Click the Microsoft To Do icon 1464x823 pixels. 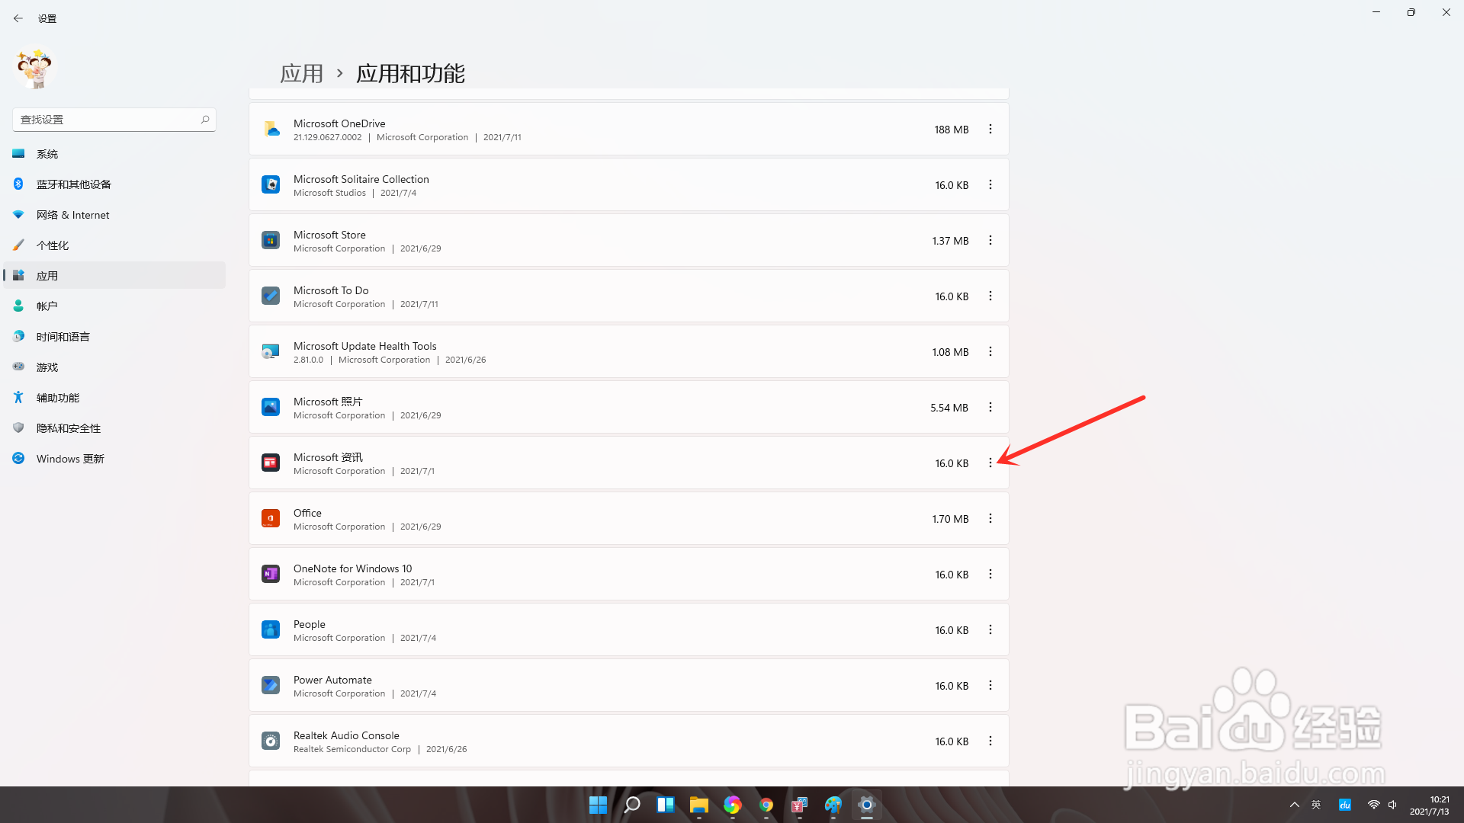tap(271, 296)
